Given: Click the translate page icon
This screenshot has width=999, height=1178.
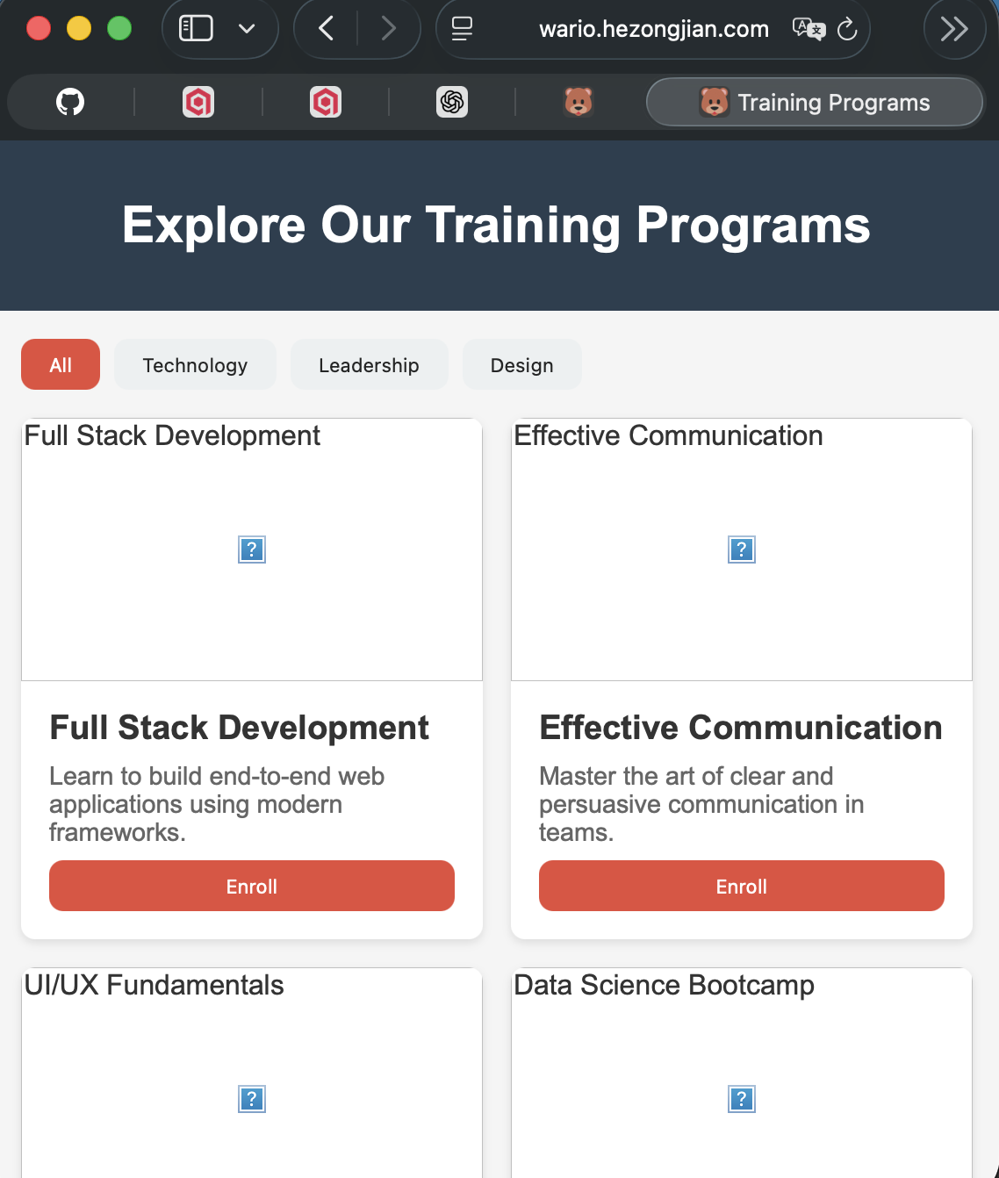Looking at the screenshot, I should (x=808, y=29).
